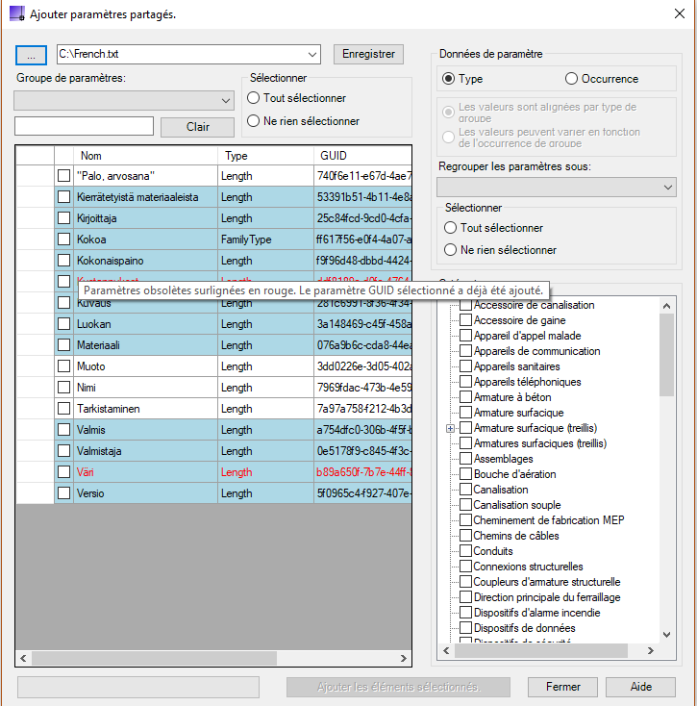
Task: Click the app icon in title bar
Action: pos(16,13)
